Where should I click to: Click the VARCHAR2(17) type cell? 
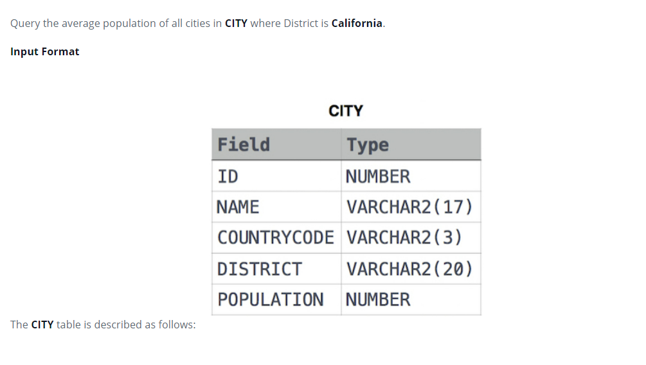point(411,207)
